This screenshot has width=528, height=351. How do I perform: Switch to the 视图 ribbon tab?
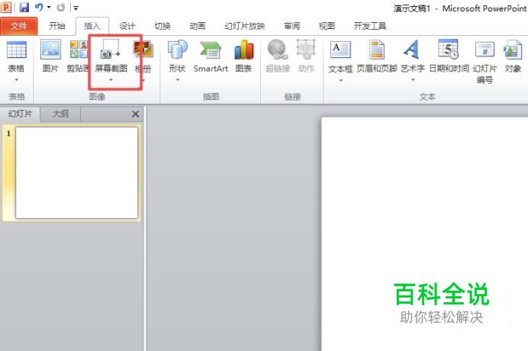click(327, 26)
